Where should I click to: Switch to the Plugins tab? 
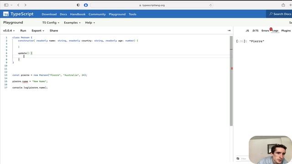point(286,31)
